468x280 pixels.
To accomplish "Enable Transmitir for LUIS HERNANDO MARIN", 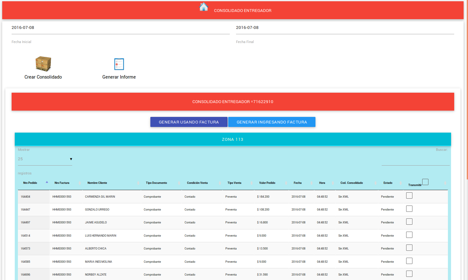I will [x=409, y=235].
